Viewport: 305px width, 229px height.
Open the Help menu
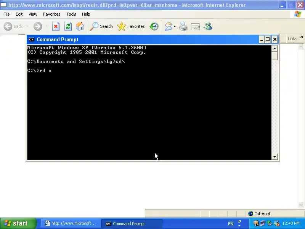[86, 14]
